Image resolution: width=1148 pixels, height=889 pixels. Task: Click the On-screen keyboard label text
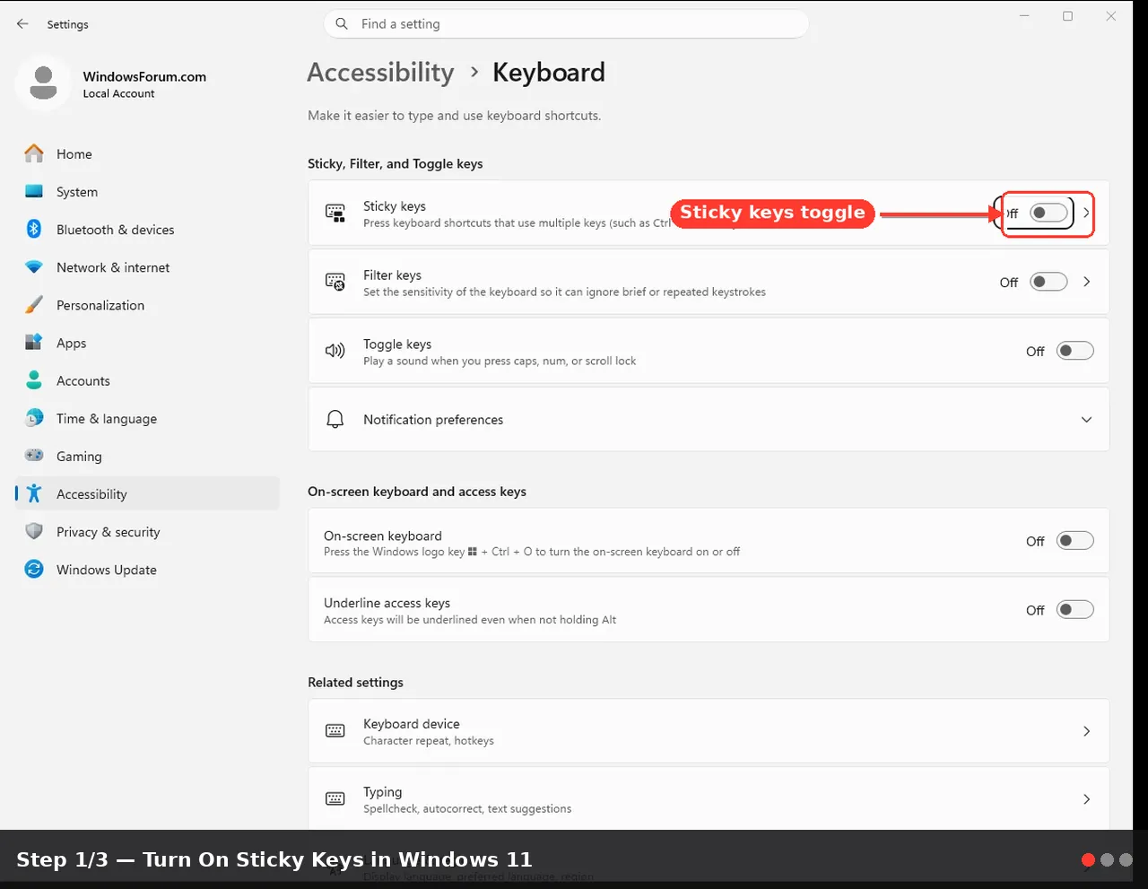(x=383, y=536)
